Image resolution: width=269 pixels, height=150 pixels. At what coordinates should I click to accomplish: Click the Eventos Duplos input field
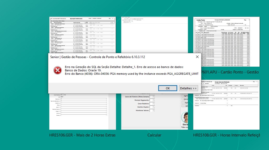click(151, 107)
